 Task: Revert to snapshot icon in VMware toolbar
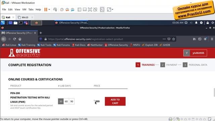pyautogui.click(x=67, y=9)
